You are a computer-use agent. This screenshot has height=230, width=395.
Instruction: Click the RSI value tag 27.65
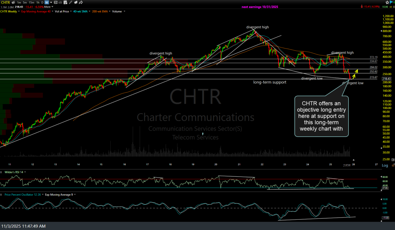tap(385, 188)
